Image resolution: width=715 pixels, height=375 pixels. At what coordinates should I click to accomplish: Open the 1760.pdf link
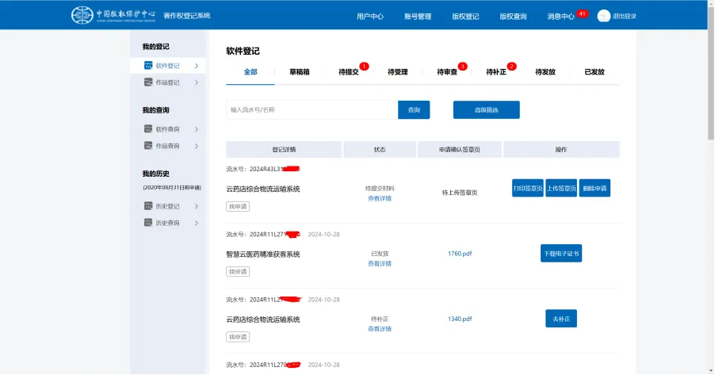click(x=460, y=254)
